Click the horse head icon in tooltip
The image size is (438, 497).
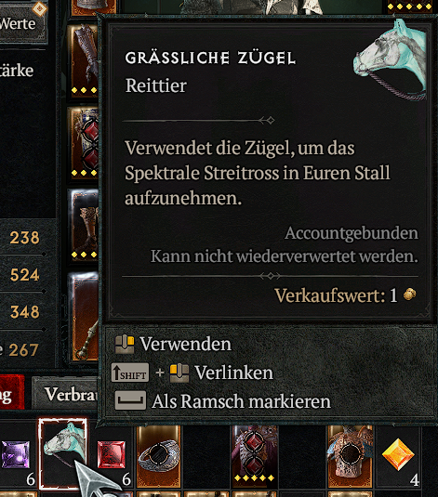390,59
